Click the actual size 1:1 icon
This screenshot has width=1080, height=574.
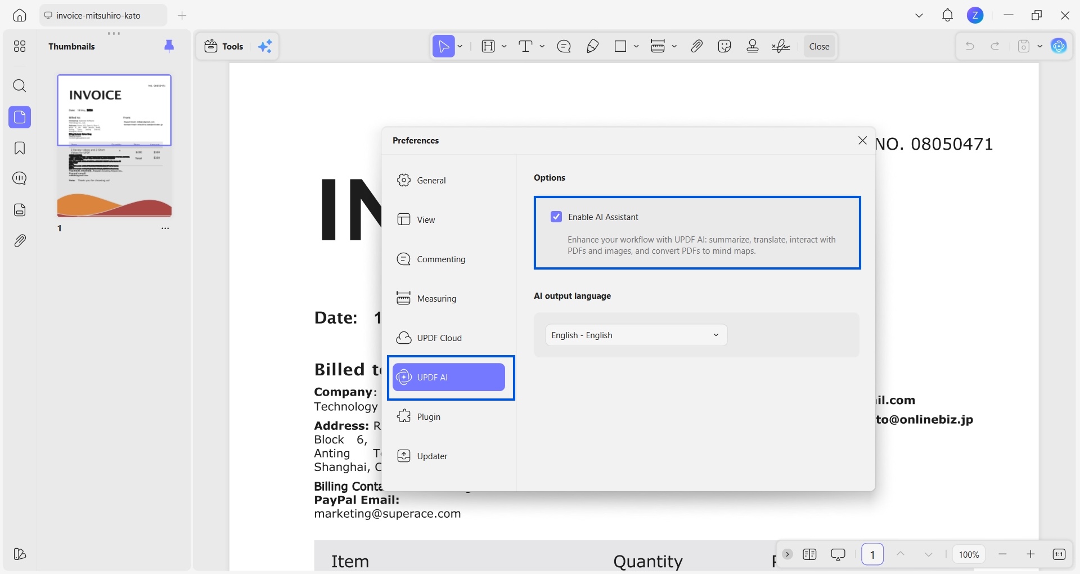pyautogui.click(x=1059, y=554)
